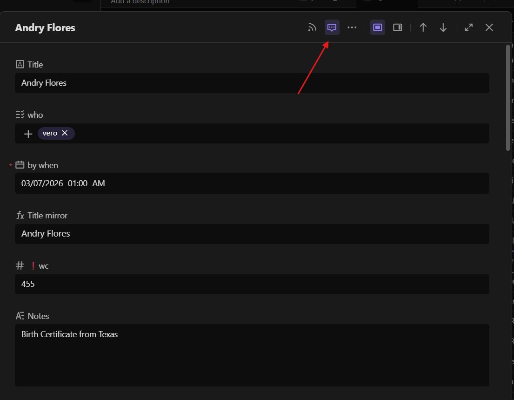The width and height of the screenshot is (514, 400).
Task: Click the 'wc' field label
Action: 44,266
